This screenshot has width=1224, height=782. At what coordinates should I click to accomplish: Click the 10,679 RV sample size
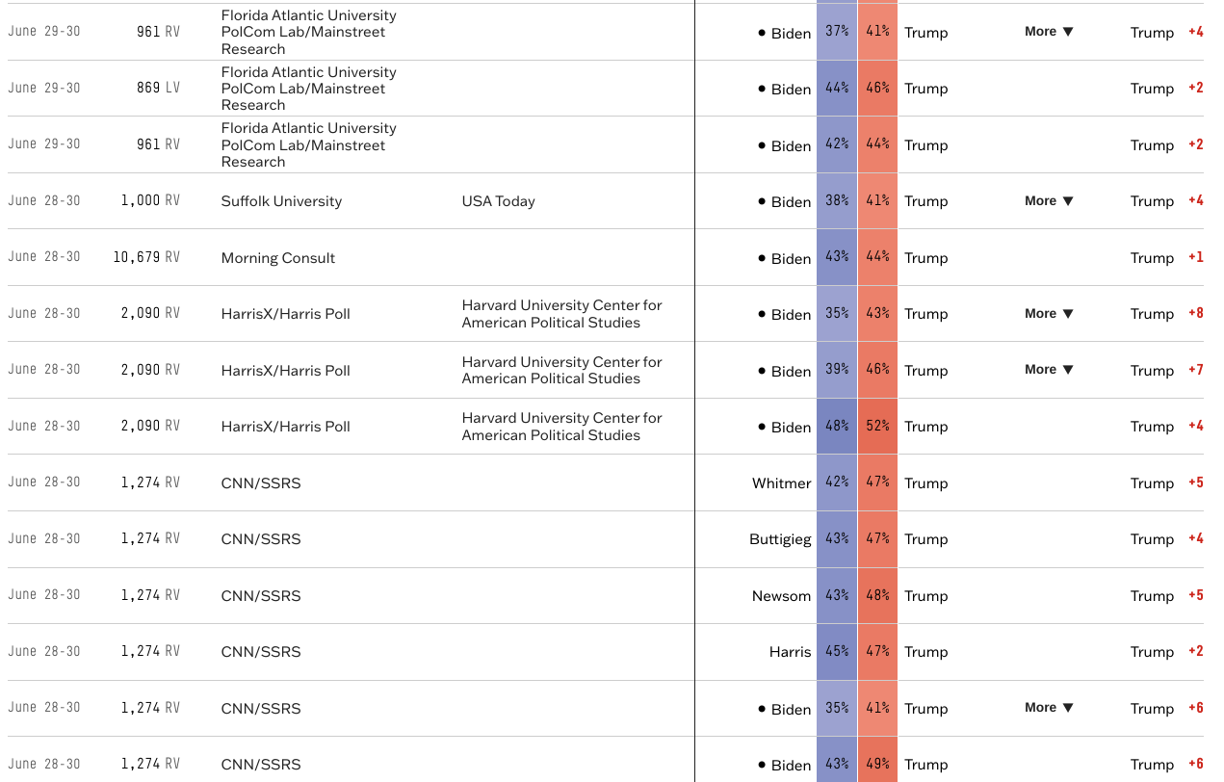click(146, 257)
